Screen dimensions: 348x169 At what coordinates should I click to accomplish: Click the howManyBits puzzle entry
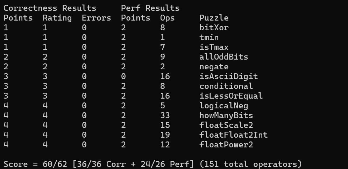(226, 115)
